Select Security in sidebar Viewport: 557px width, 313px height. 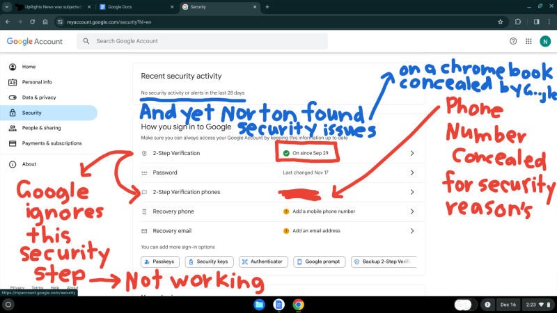tap(49, 113)
